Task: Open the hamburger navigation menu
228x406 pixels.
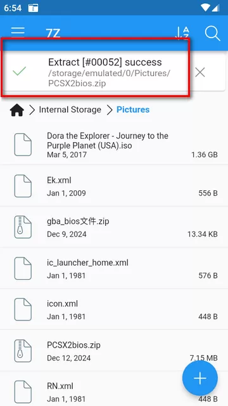Action: 18,32
